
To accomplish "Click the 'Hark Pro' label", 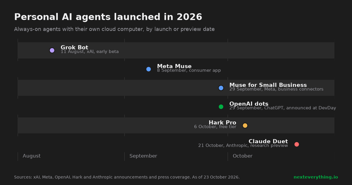I will coord(222,123).
